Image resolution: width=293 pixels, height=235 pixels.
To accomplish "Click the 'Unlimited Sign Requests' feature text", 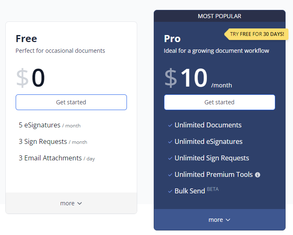I will click(x=212, y=158).
